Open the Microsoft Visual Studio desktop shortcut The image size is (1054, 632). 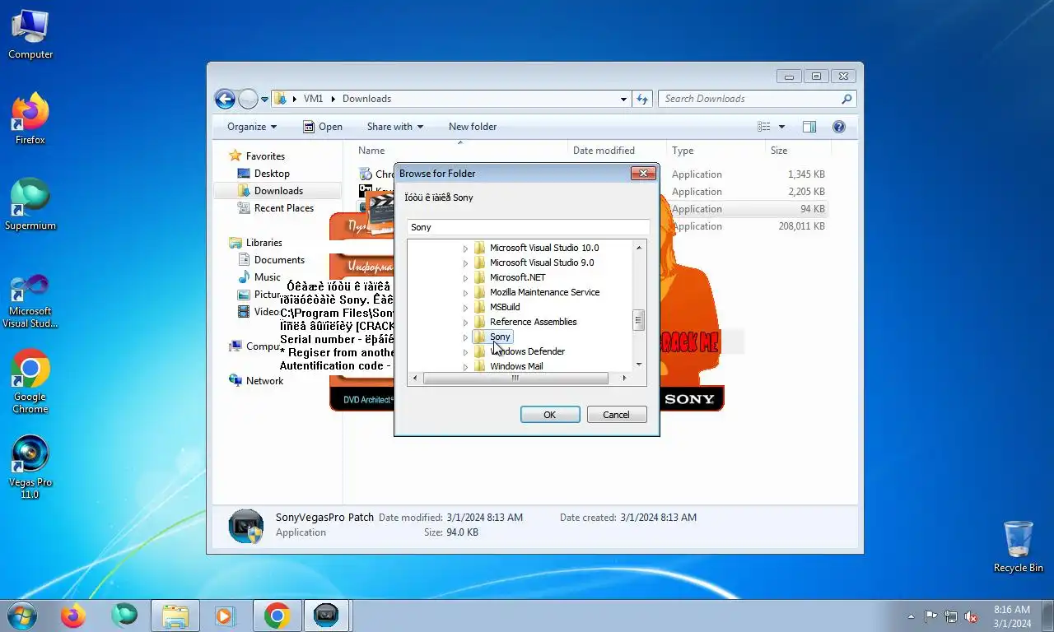[30, 301]
